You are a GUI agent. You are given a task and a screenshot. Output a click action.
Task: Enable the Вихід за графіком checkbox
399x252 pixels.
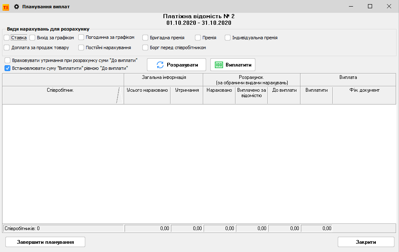pyautogui.click(x=32, y=38)
